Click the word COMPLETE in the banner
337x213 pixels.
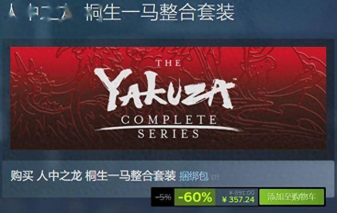tap(169, 120)
